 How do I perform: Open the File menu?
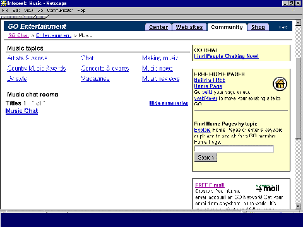[x=5, y=10]
